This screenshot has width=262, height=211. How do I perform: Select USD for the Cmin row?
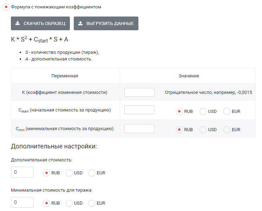203,130
